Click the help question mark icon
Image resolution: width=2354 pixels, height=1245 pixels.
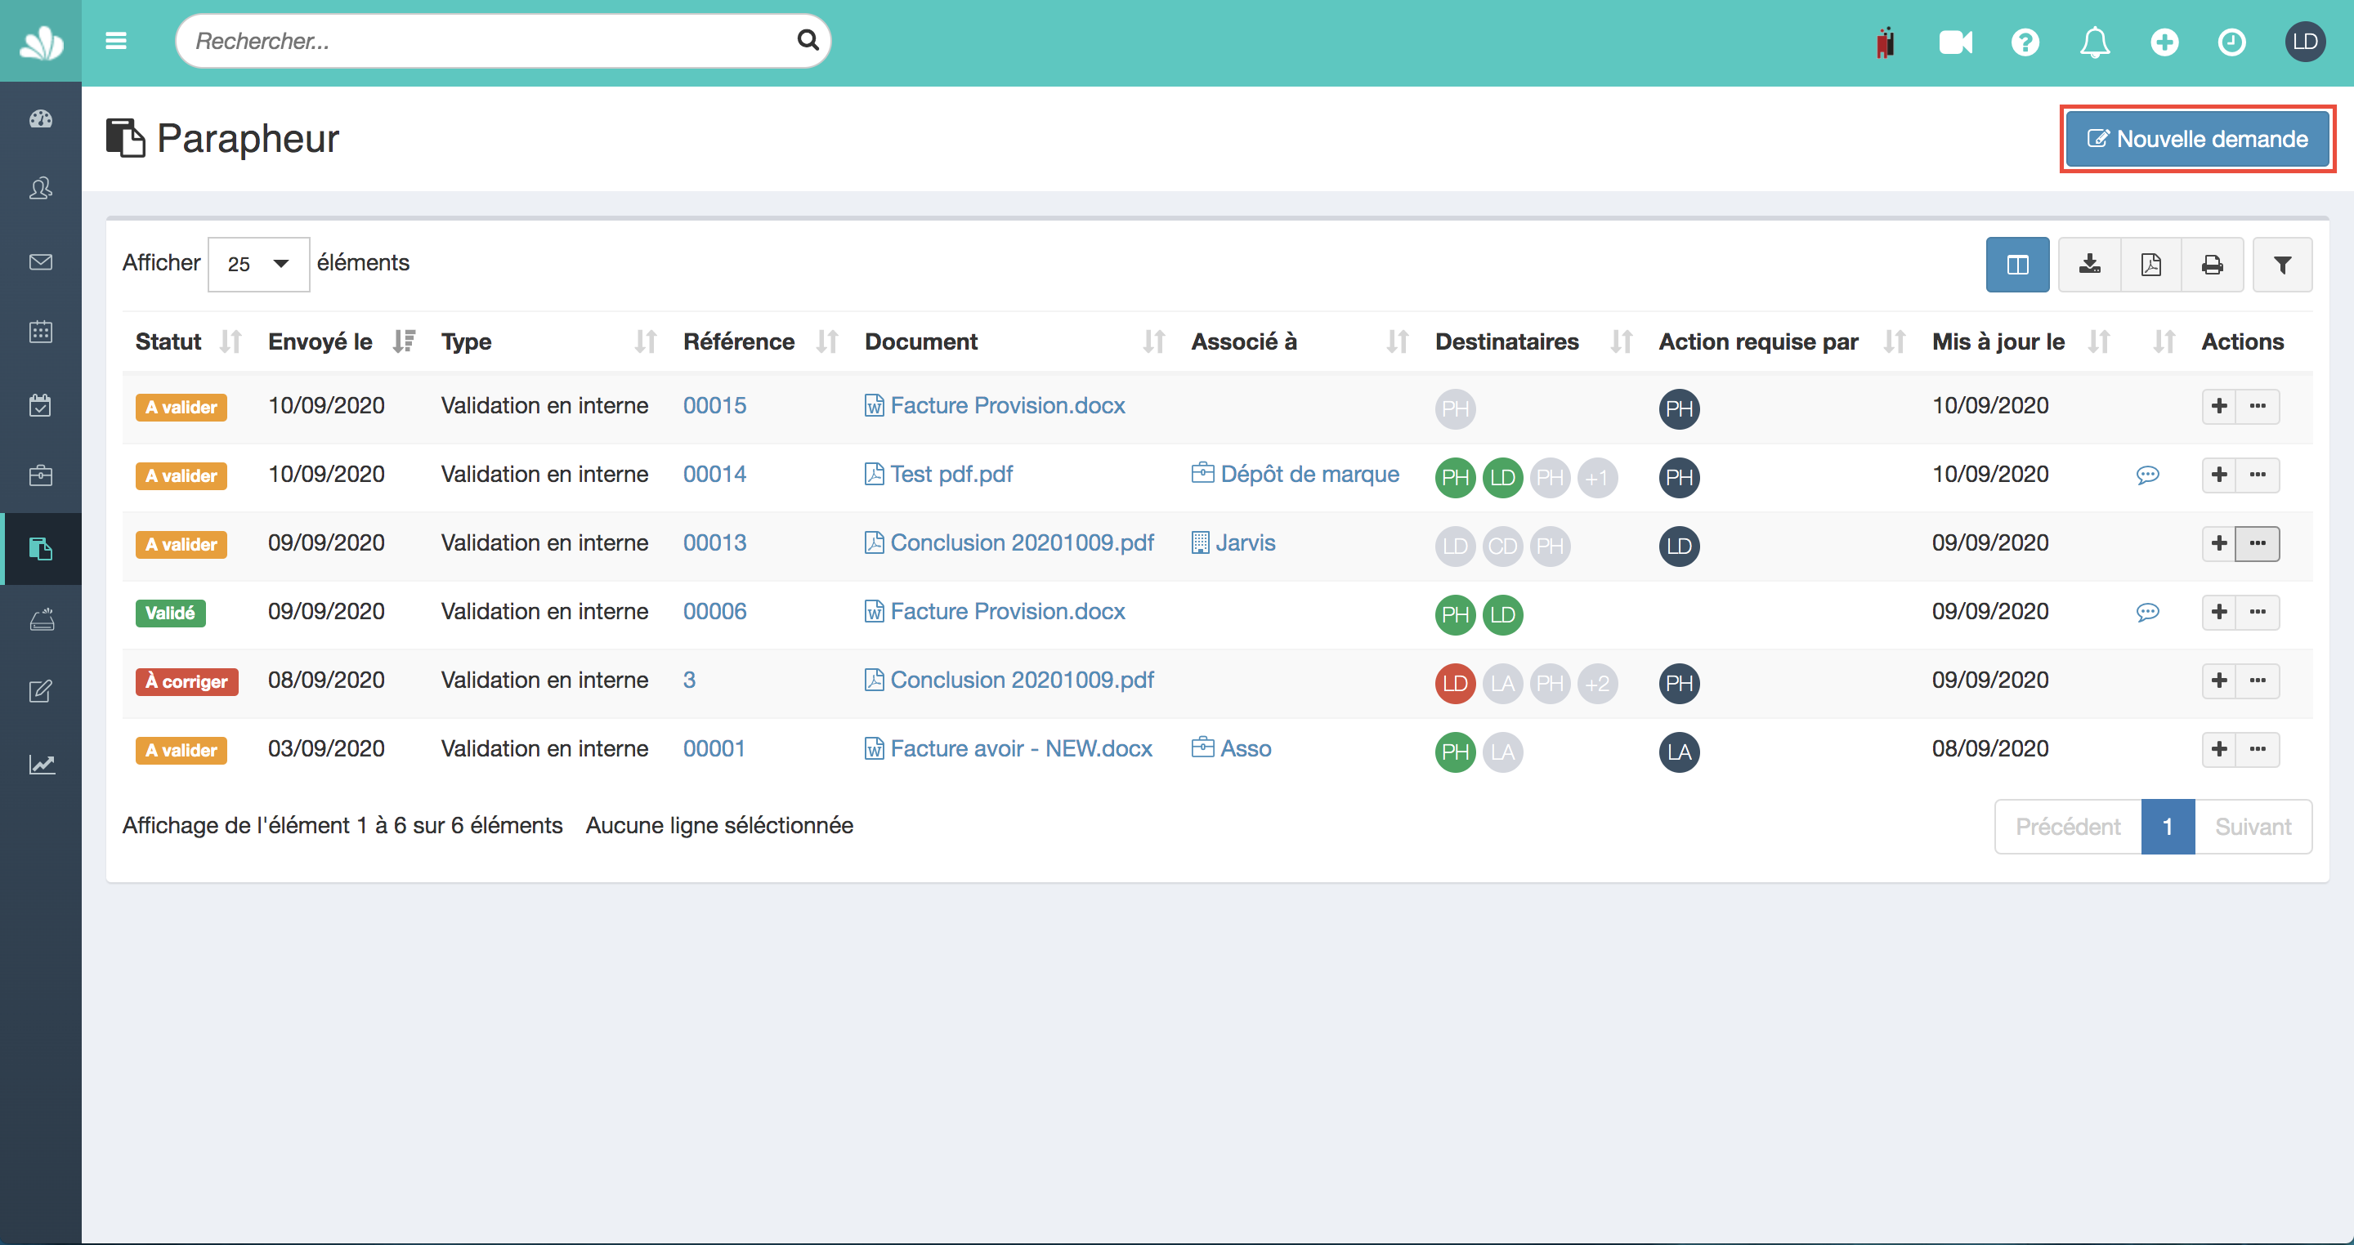click(2025, 42)
